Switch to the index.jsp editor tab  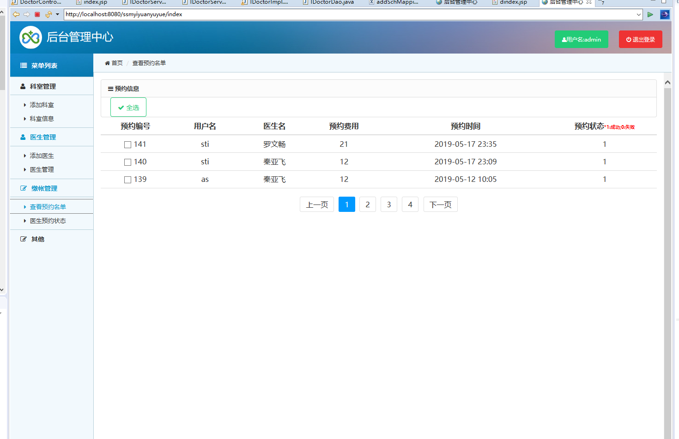tap(95, 2)
